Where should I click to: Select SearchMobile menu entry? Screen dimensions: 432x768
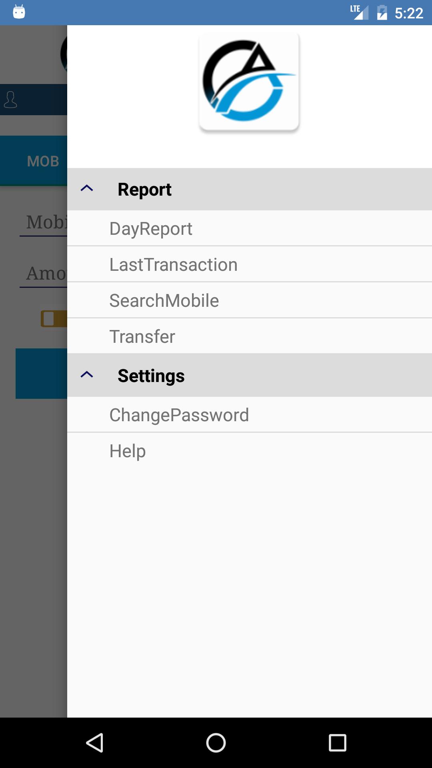click(164, 301)
